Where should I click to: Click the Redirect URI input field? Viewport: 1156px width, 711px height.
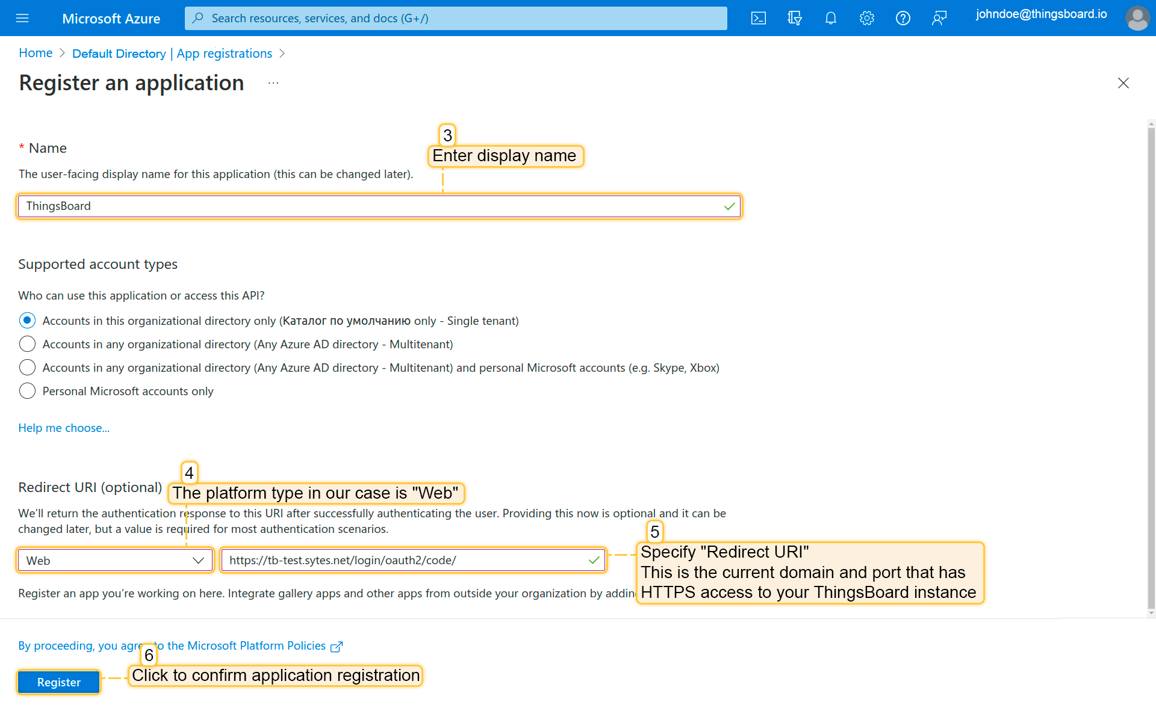[x=403, y=561]
